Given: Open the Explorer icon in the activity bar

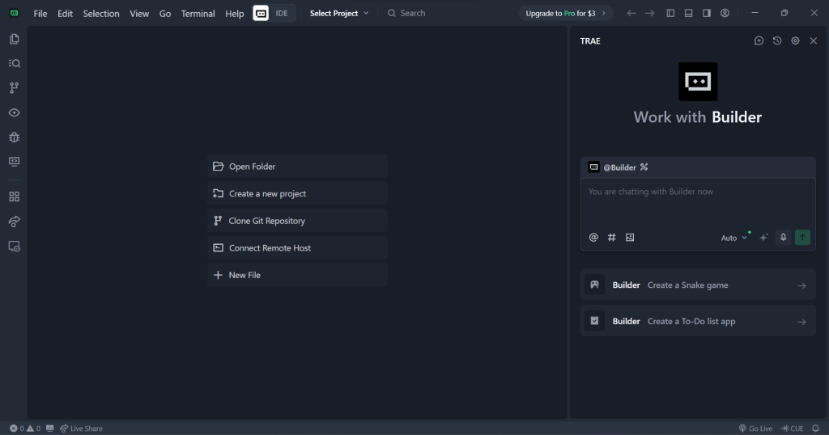Looking at the screenshot, I should pyautogui.click(x=14, y=39).
